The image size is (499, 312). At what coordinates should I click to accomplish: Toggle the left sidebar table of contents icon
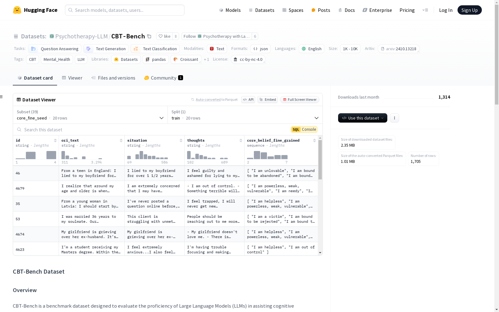(2, 97)
